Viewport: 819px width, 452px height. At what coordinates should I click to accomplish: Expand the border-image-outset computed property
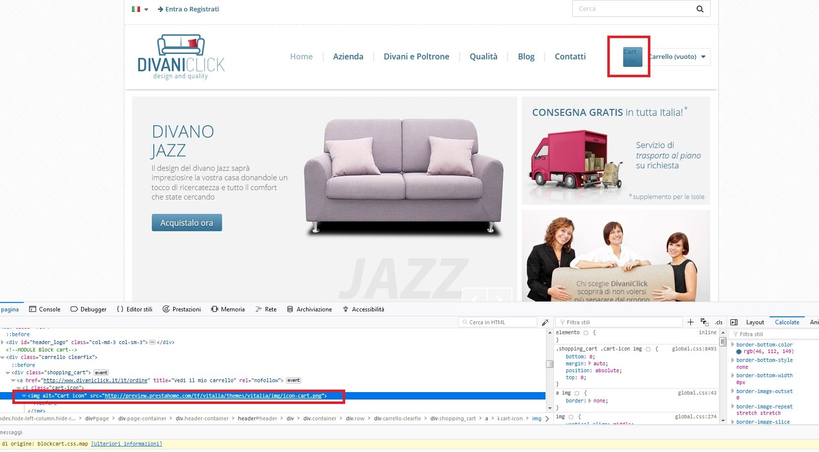(733, 391)
